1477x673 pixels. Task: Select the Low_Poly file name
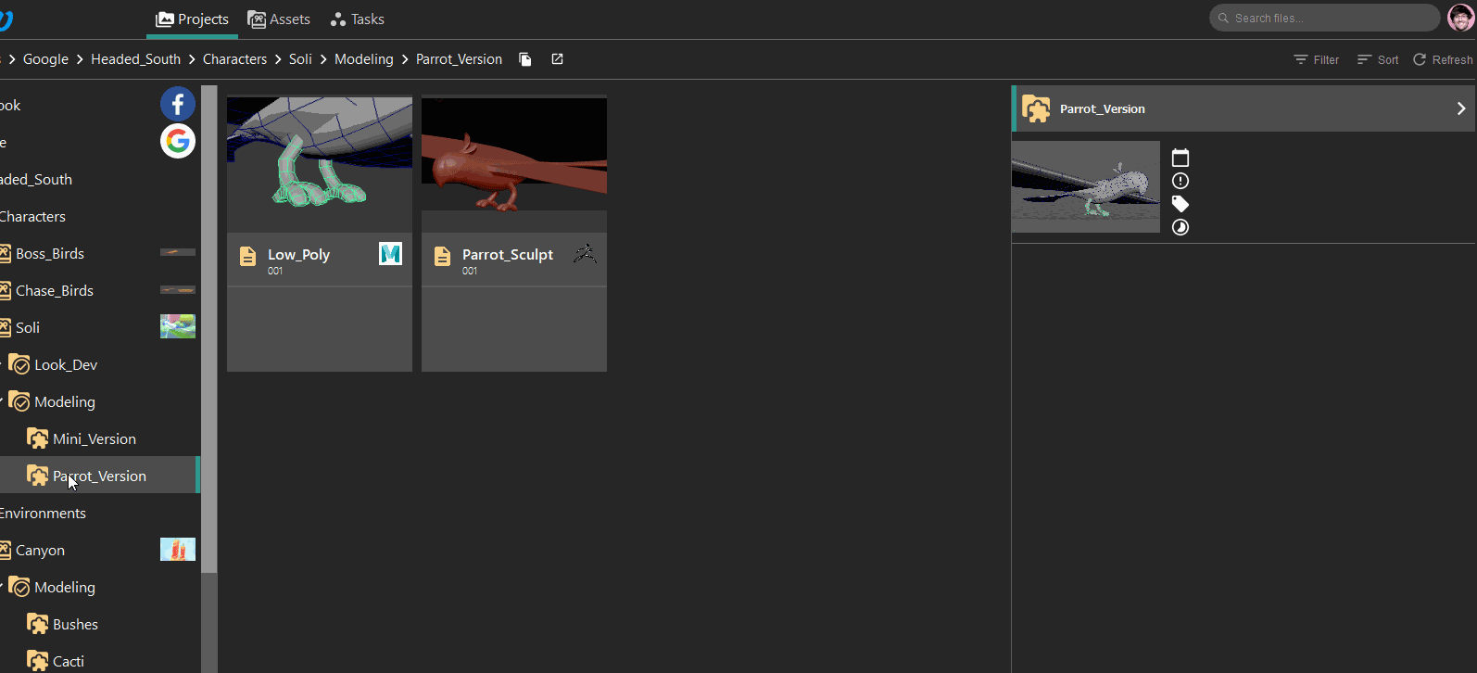click(x=298, y=254)
